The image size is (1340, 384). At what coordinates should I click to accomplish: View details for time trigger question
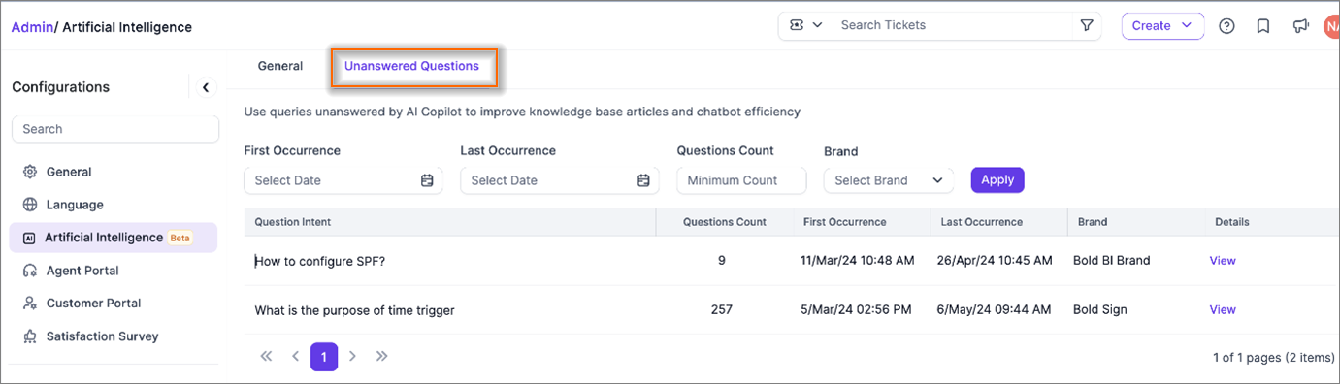[1223, 310]
